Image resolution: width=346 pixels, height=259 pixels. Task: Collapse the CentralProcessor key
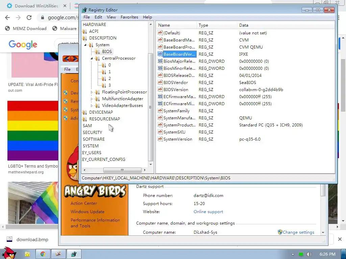[x=92, y=58]
